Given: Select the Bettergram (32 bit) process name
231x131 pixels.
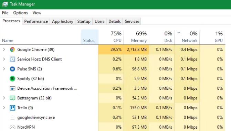Looking at the screenshot, I should [x=34, y=98].
